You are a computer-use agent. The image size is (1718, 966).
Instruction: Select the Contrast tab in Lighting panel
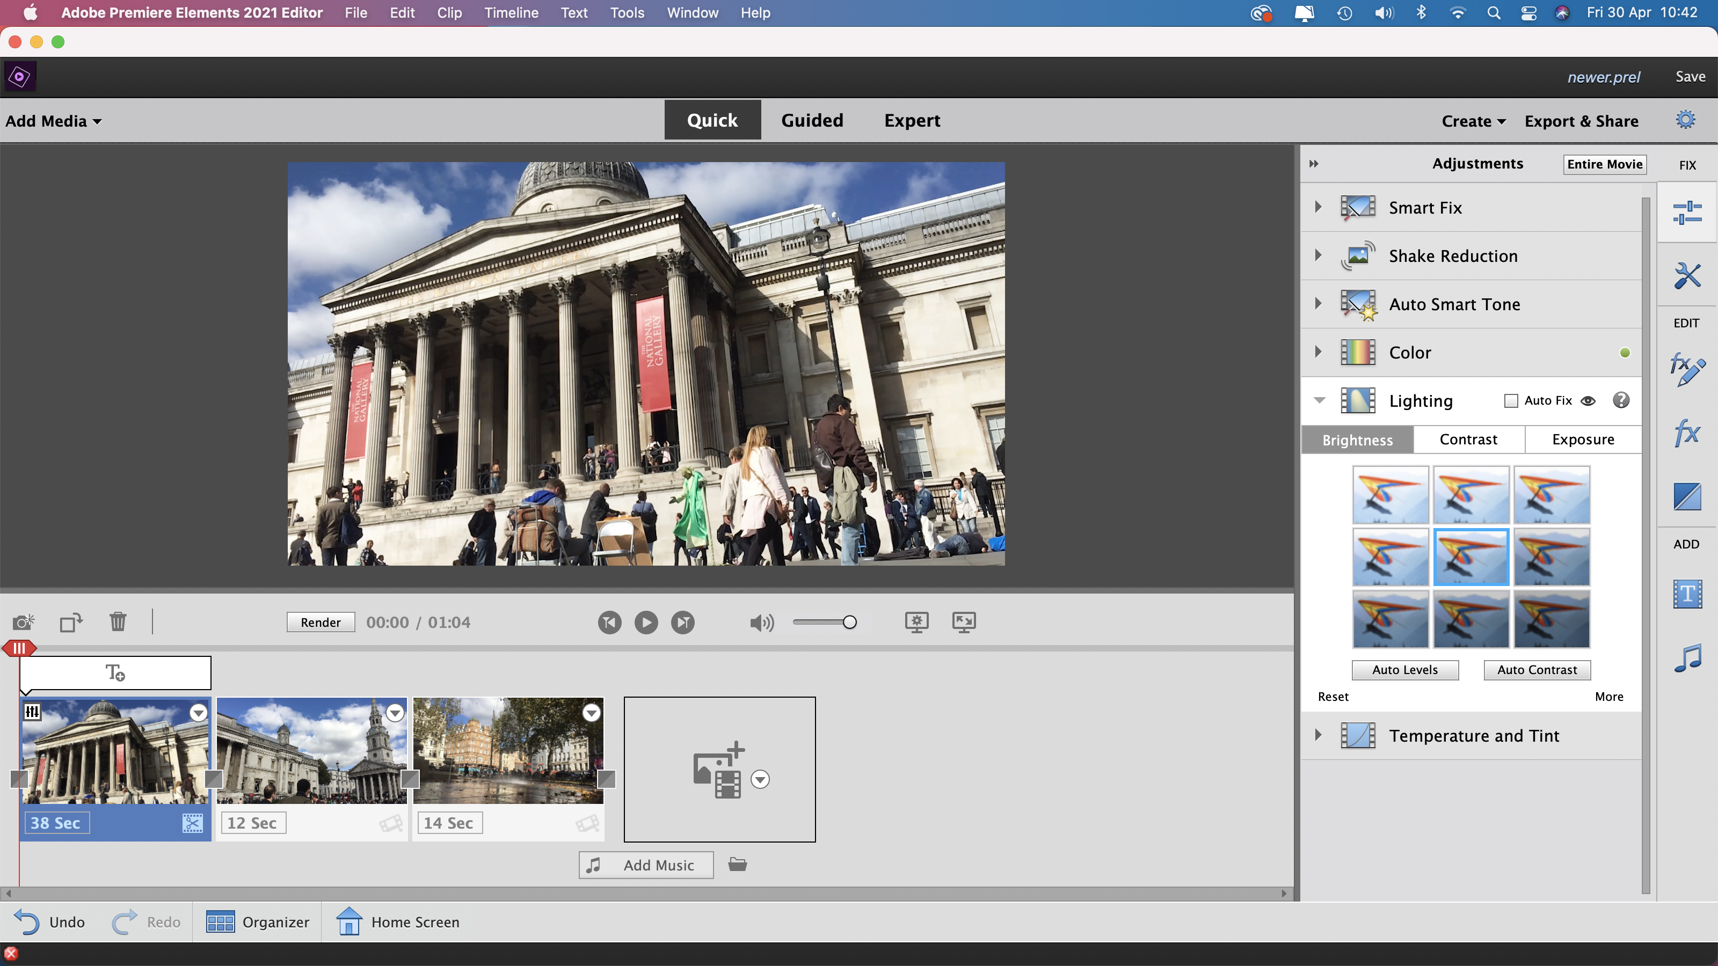click(1468, 439)
